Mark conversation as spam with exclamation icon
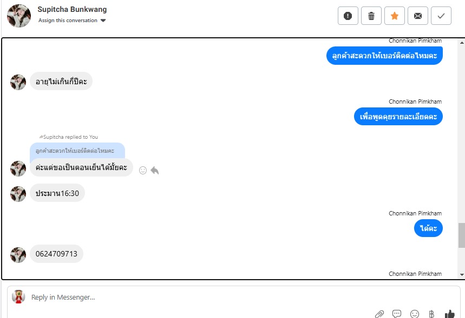465x318 pixels. (348, 16)
